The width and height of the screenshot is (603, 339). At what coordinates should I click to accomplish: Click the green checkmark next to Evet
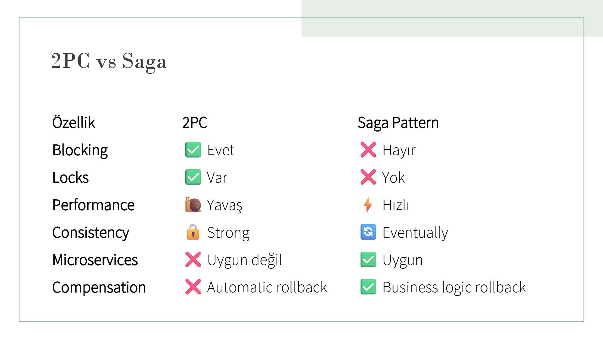(x=193, y=150)
